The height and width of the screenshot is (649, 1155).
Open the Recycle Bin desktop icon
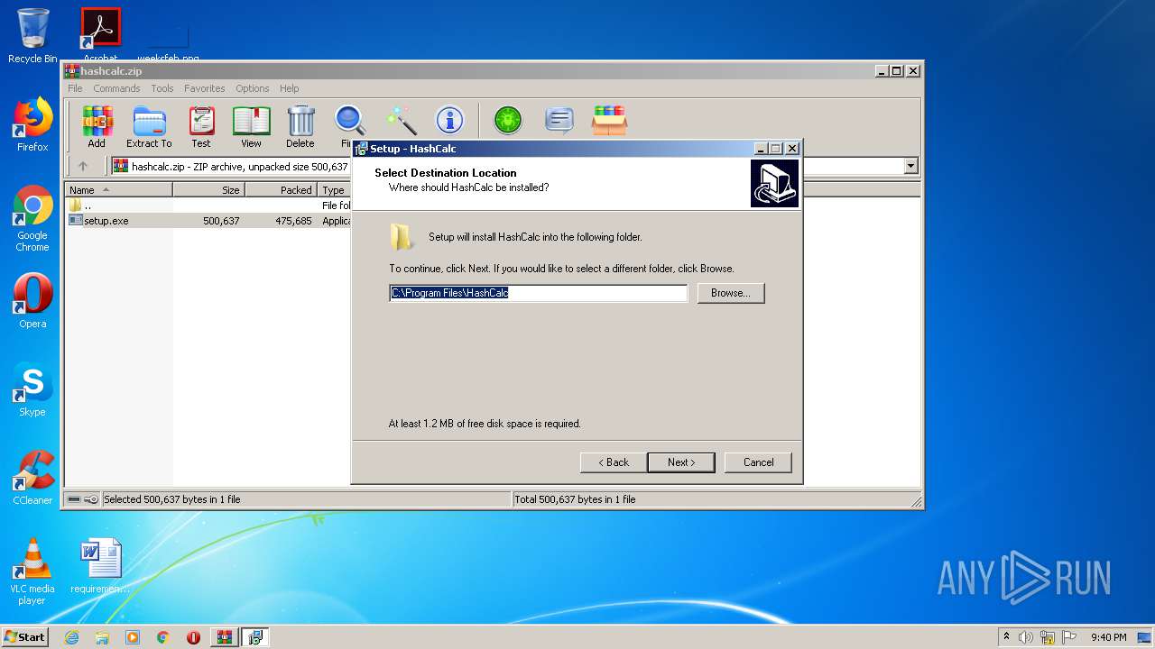(x=32, y=36)
